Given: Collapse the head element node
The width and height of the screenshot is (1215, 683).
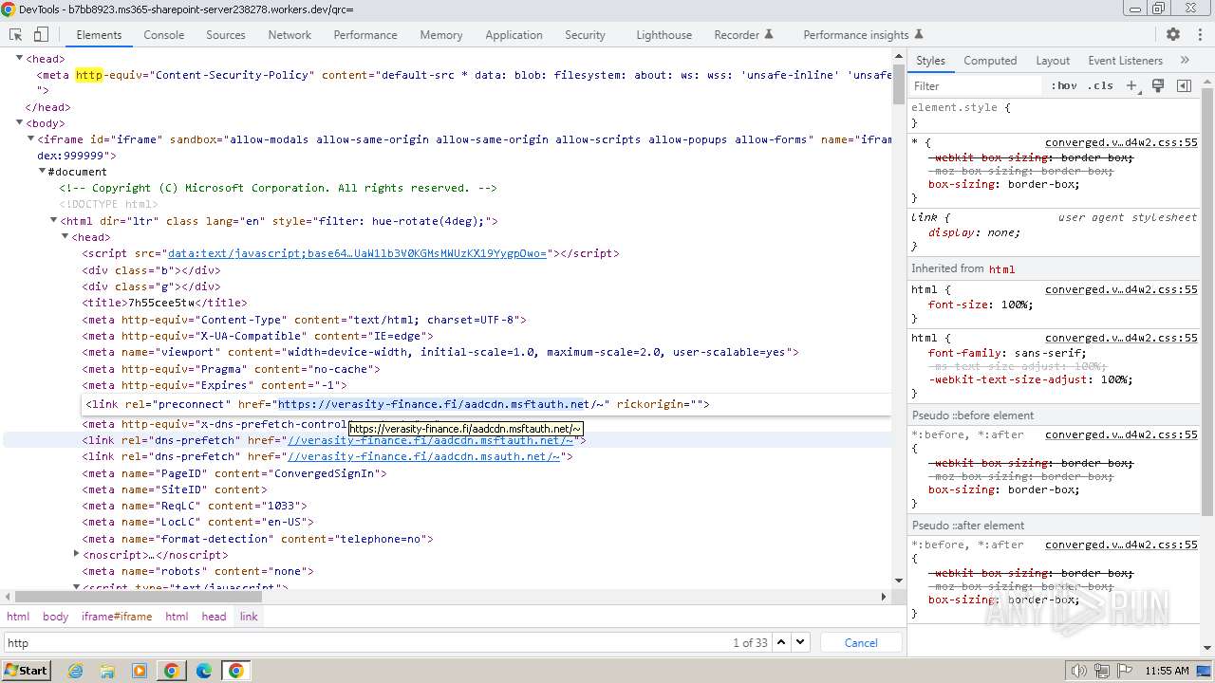Looking at the screenshot, I should click(20, 59).
